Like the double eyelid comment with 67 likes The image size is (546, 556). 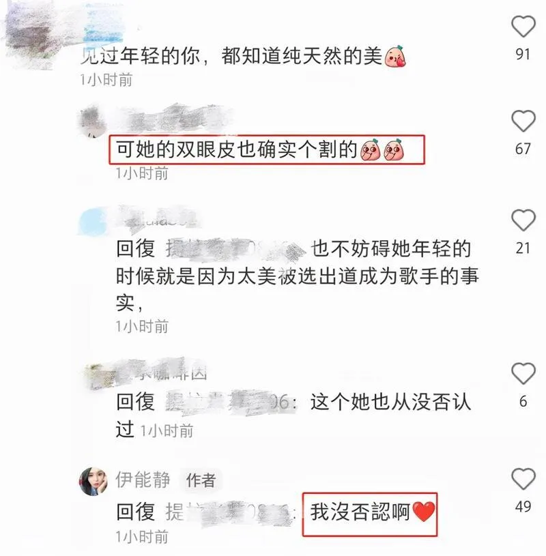pos(523,121)
